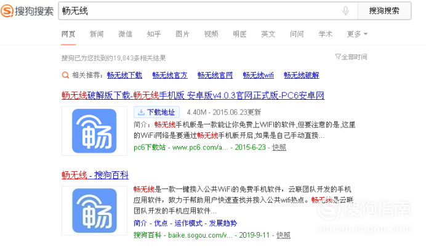Open the 畅无线官网 related suggestion
The width and height of the screenshot is (426, 250).
(x=215, y=75)
